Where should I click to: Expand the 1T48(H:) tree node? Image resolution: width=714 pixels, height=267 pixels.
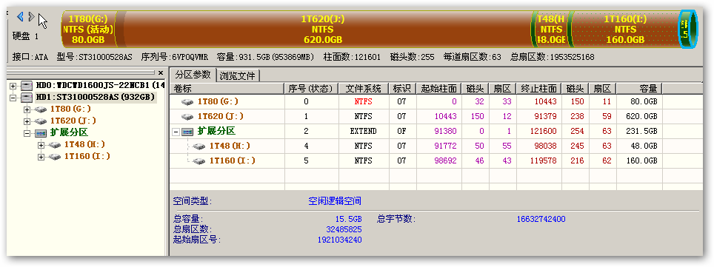coord(41,145)
